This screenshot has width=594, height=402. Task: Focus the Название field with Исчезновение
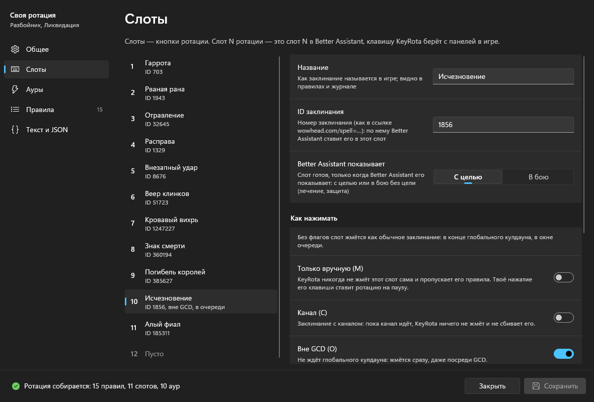[503, 76]
